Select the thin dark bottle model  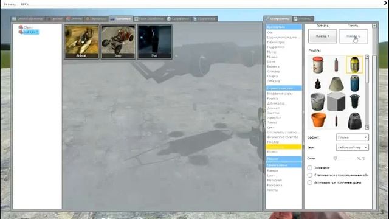[x=336, y=120]
